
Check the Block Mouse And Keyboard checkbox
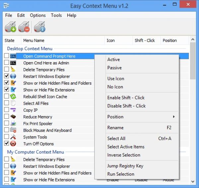point(7,130)
